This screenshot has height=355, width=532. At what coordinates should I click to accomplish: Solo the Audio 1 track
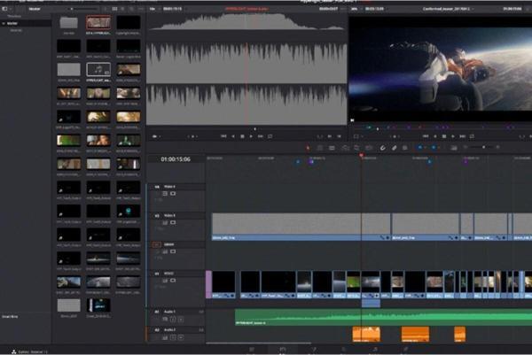pos(173,319)
